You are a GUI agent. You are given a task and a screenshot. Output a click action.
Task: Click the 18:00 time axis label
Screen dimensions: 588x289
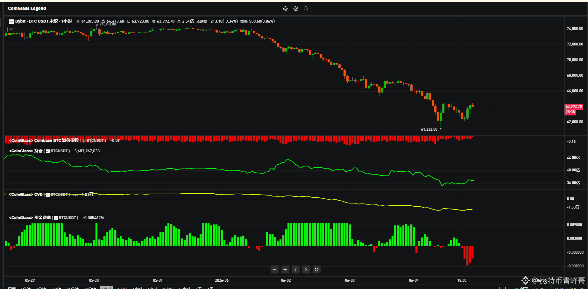pos(462,280)
